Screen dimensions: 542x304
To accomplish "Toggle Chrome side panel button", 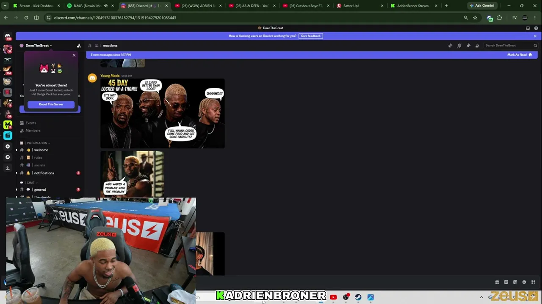I will [36, 18].
